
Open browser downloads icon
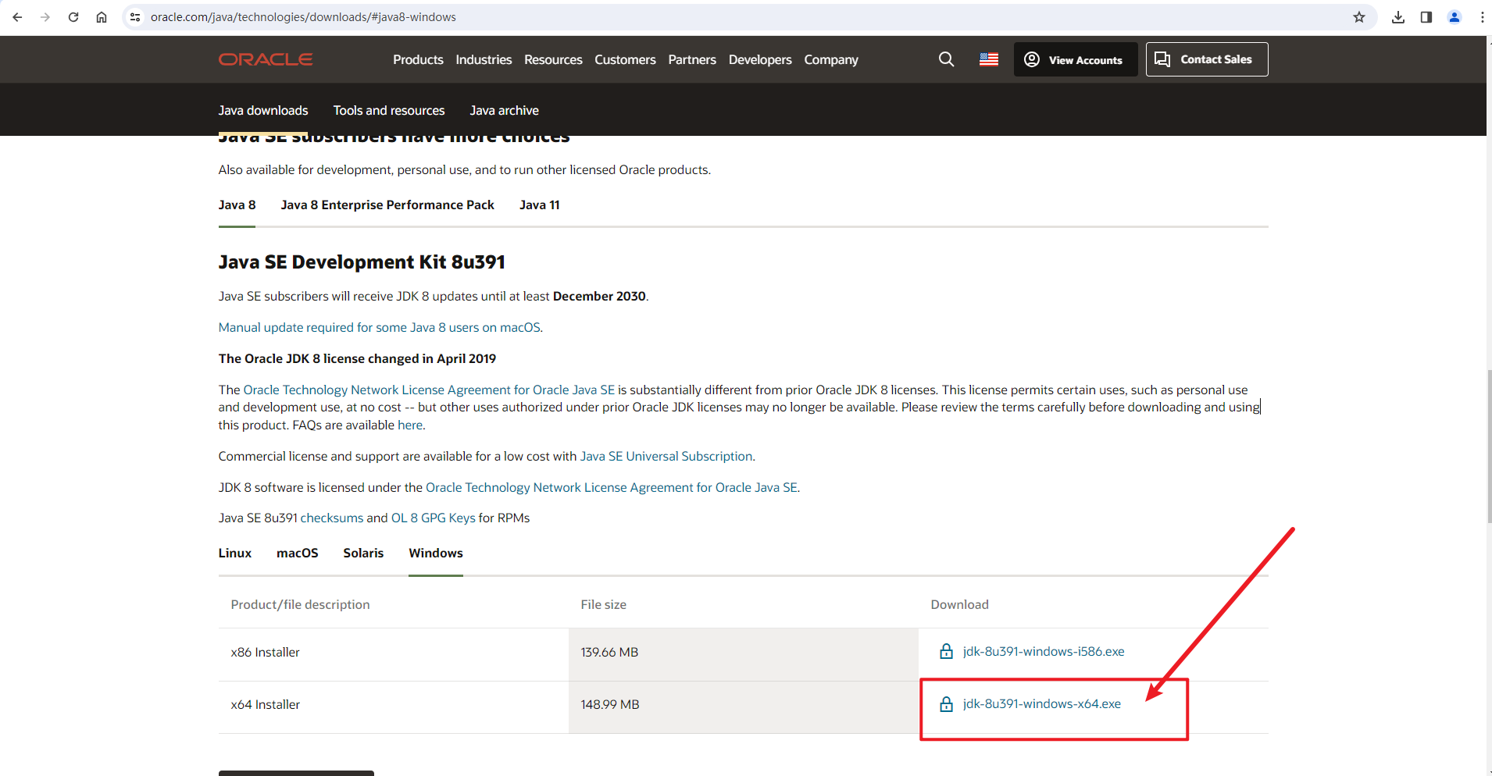coord(1398,17)
